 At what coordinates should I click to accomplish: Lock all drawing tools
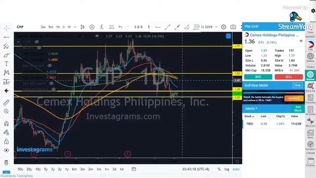pos(6,141)
